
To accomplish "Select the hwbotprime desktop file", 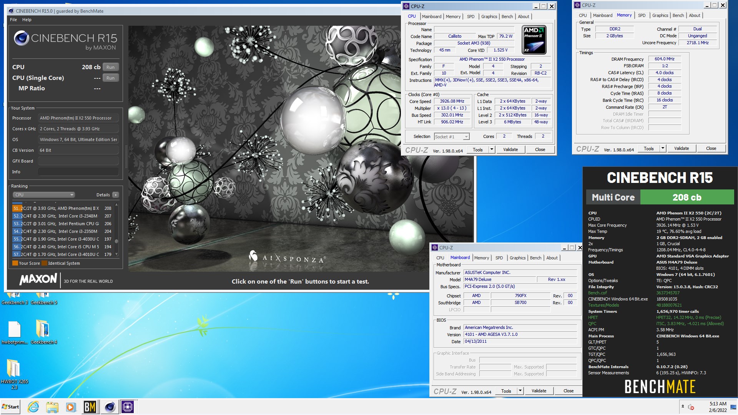I will click(14, 332).
